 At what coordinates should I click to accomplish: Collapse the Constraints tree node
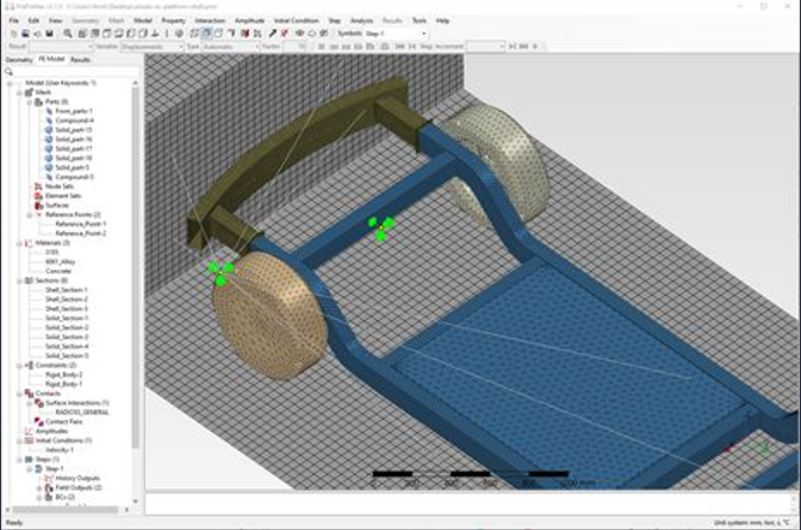20,366
